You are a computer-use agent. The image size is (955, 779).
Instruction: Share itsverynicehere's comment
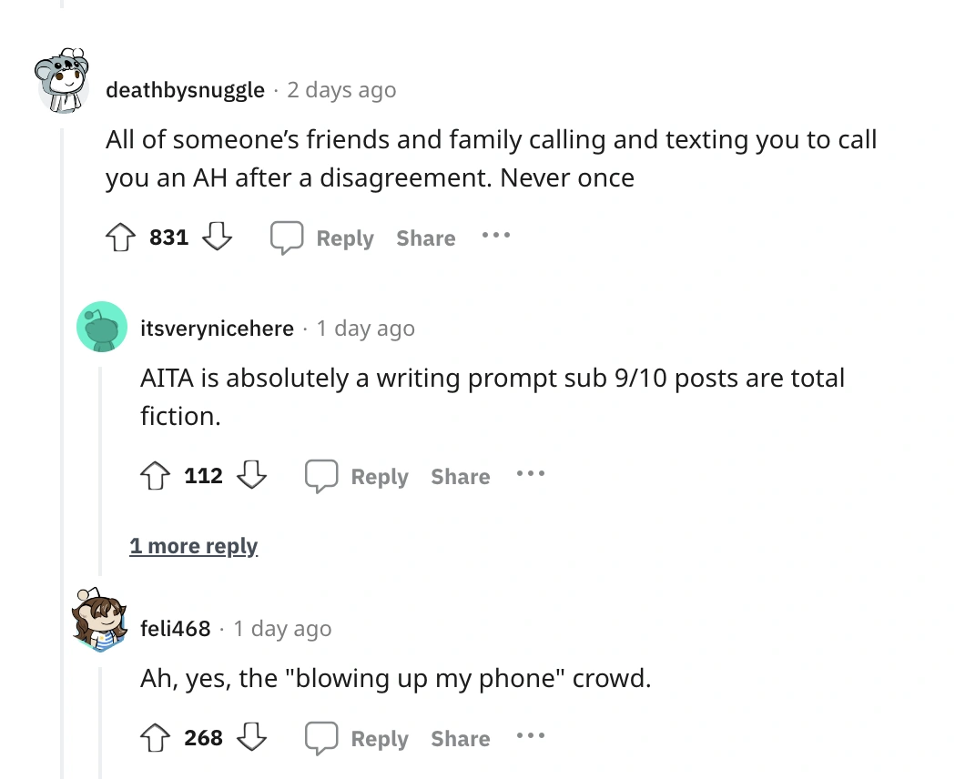tap(460, 477)
